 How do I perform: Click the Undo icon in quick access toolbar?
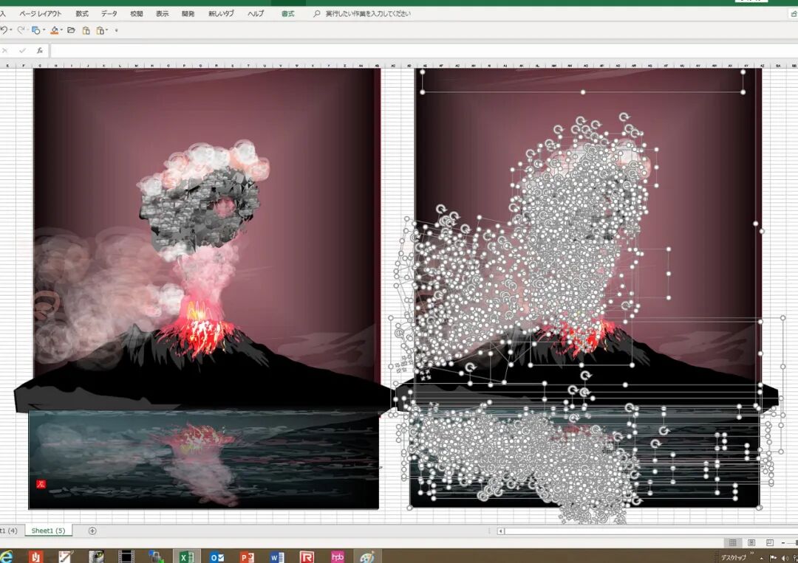(x=4, y=30)
